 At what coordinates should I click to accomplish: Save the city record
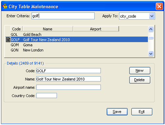pos(117,112)
